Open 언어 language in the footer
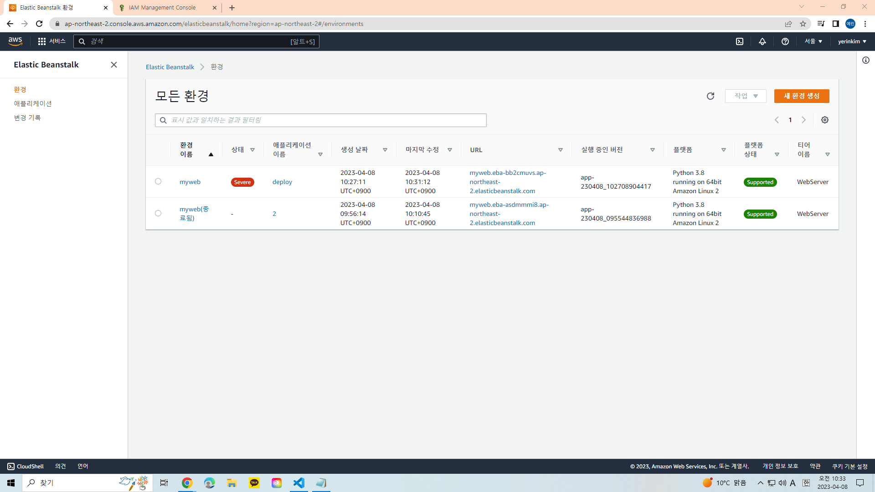The image size is (875, 492). tap(83, 466)
